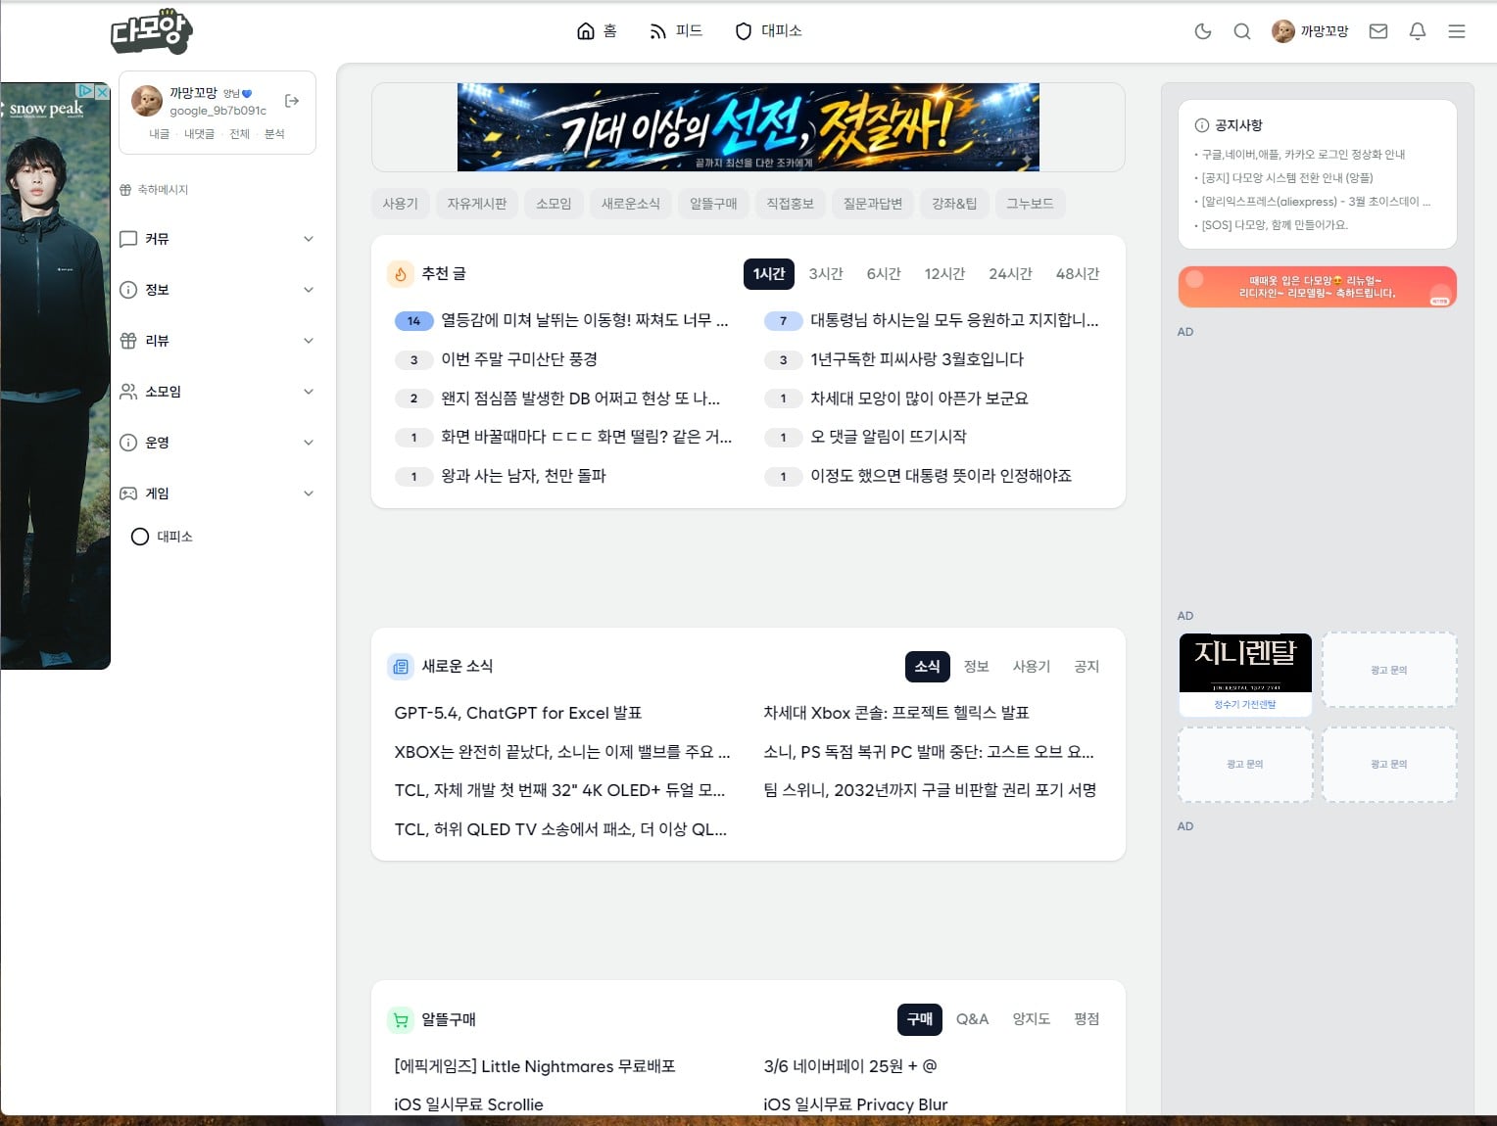Click the logout arrow icon in profile card
Screen dimensions: 1497x1126
click(292, 101)
